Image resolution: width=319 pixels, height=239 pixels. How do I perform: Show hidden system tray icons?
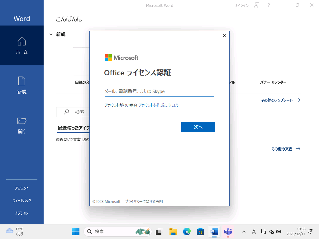(244, 232)
